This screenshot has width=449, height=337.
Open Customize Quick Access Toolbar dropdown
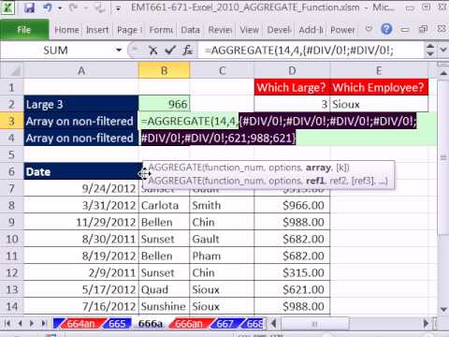coord(118,8)
